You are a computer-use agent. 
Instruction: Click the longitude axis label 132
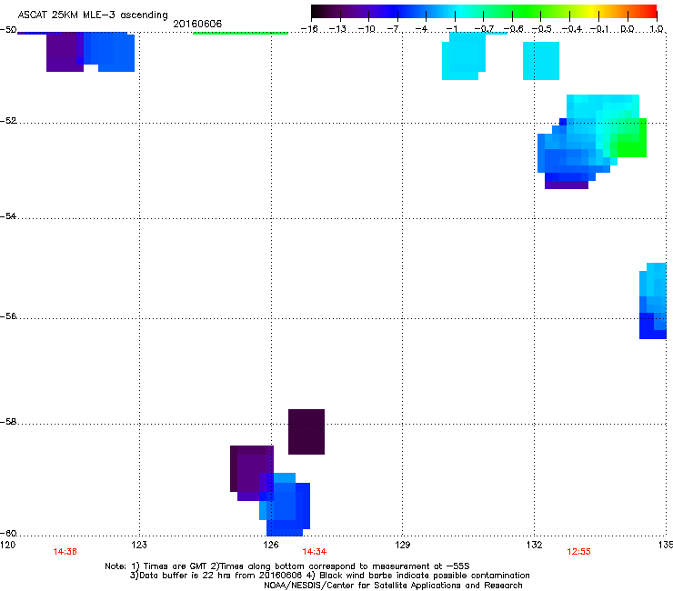[x=535, y=545]
